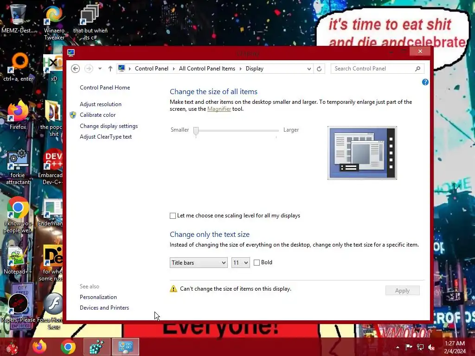
Task: Select the xD desktop shortcut
Action: (x=53, y=68)
